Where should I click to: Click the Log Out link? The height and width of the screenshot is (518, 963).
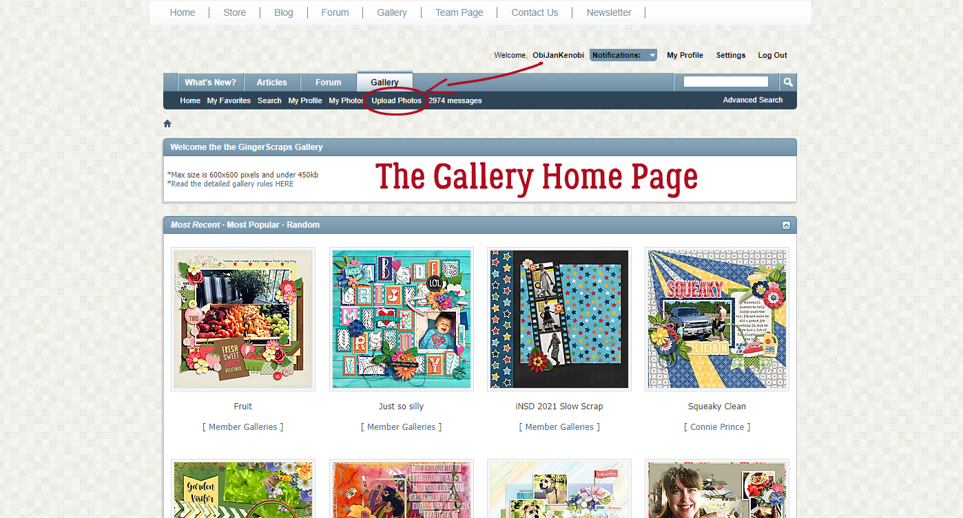(x=772, y=55)
